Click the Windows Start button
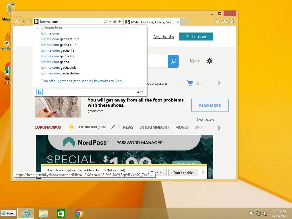Image resolution: width=292 pixels, height=219 pixels. pyautogui.click(x=8, y=213)
